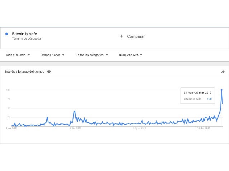Expand the "Últimos 5 años" time range
The height and width of the screenshot is (171, 229).
[x=52, y=55]
